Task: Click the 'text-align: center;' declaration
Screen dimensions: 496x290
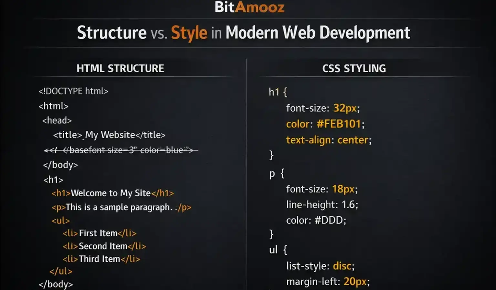Action: pos(329,140)
